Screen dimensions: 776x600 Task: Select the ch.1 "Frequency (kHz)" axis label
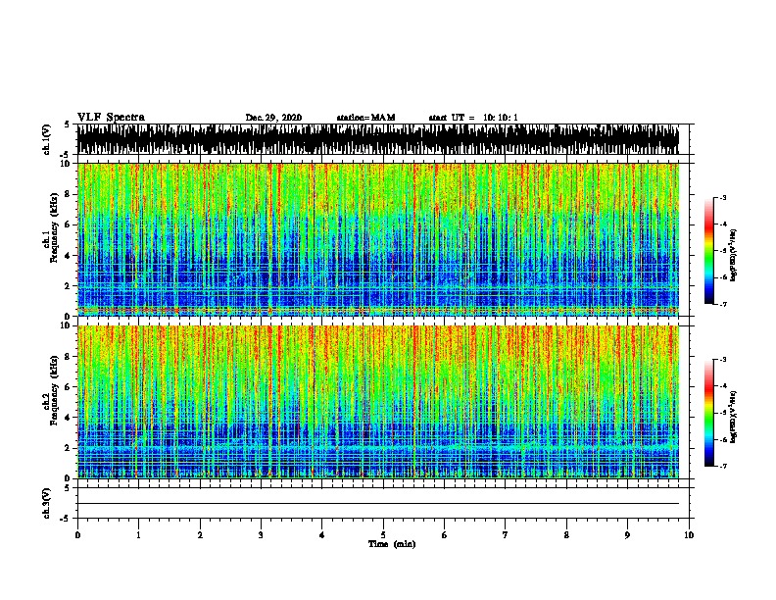[54, 227]
